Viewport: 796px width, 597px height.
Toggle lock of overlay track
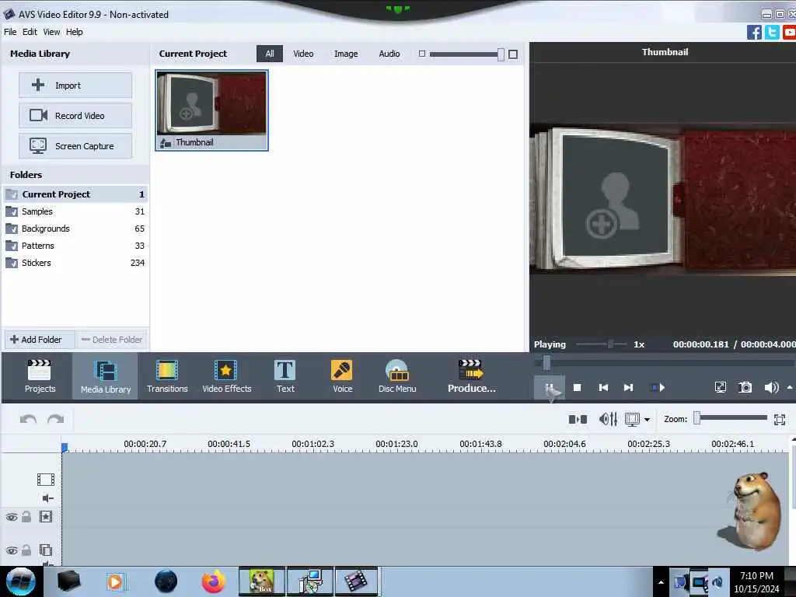[x=26, y=550]
